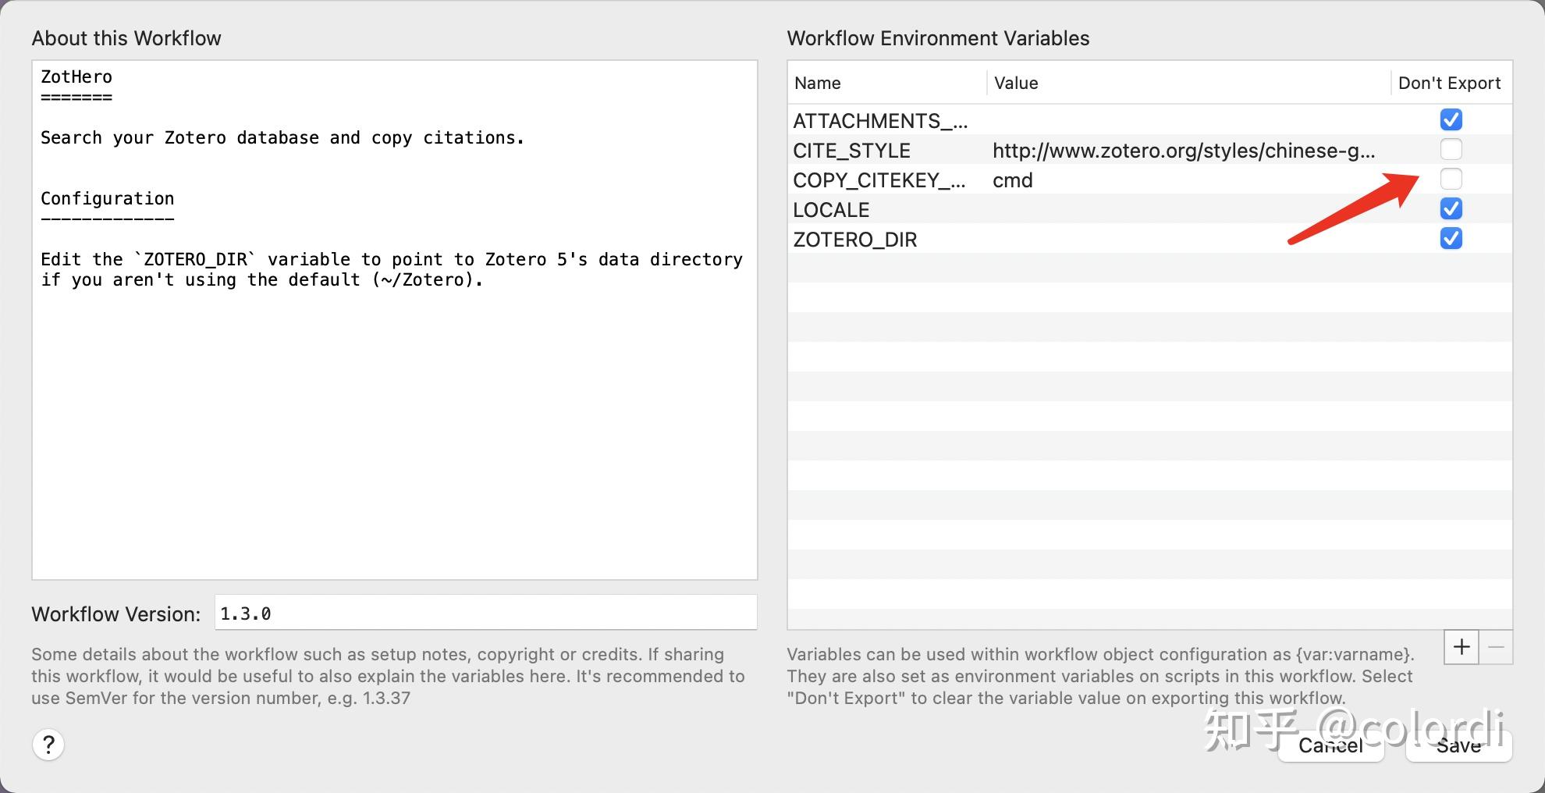The image size is (1545, 793).
Task: Click the Name column header
Action: (817, 84)
